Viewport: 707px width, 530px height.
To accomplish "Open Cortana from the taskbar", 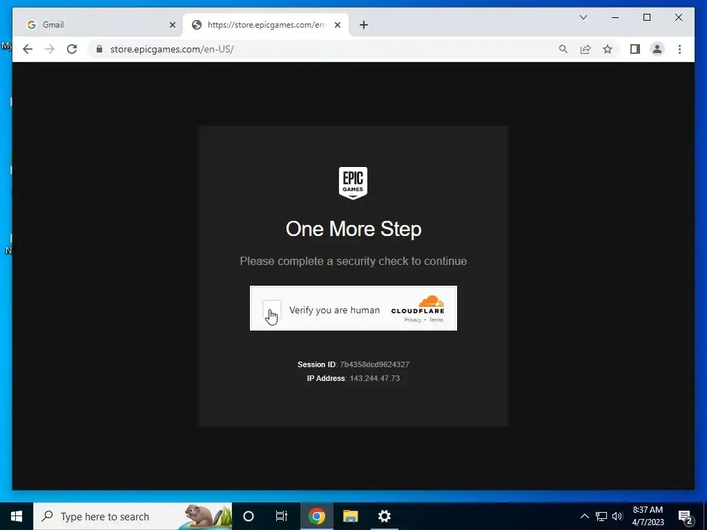I will coord(249,516).
